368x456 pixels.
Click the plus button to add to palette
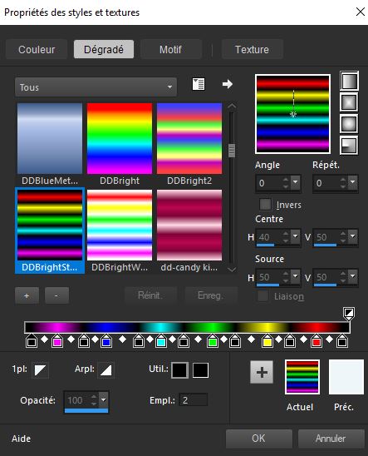click(262, 372)
